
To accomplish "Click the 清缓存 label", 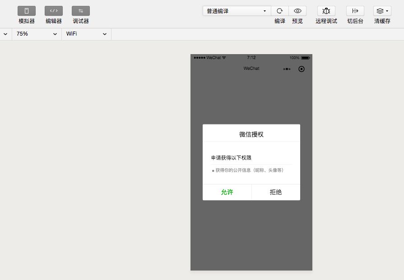I will pyautogui.click(x=382, y=21).
